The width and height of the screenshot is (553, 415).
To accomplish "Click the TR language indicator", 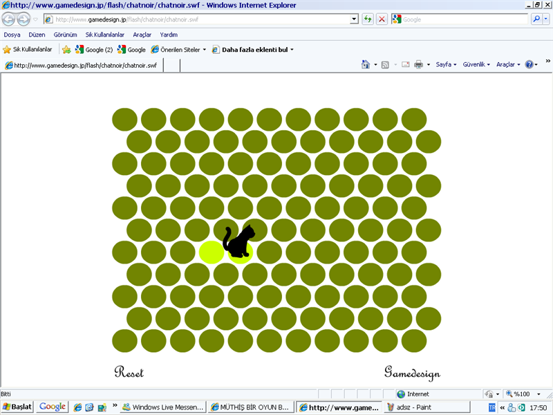I will tap(492, 407).
